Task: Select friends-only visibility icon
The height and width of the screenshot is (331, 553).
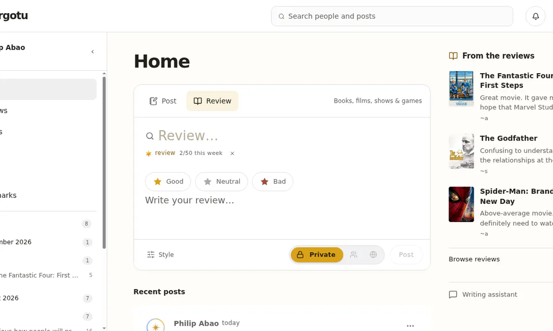Action: tap(354, 255)
